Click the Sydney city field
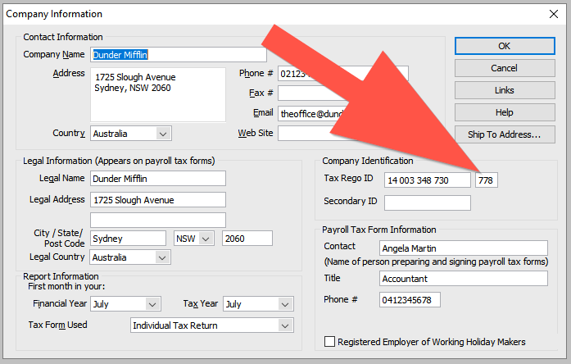Viewport: 571px width, 364px height. coord(128,239)
